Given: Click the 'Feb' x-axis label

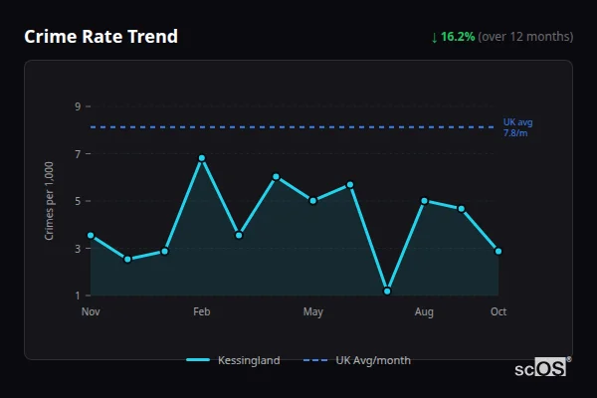Looking at the screenshot, I should click(201, 311).
